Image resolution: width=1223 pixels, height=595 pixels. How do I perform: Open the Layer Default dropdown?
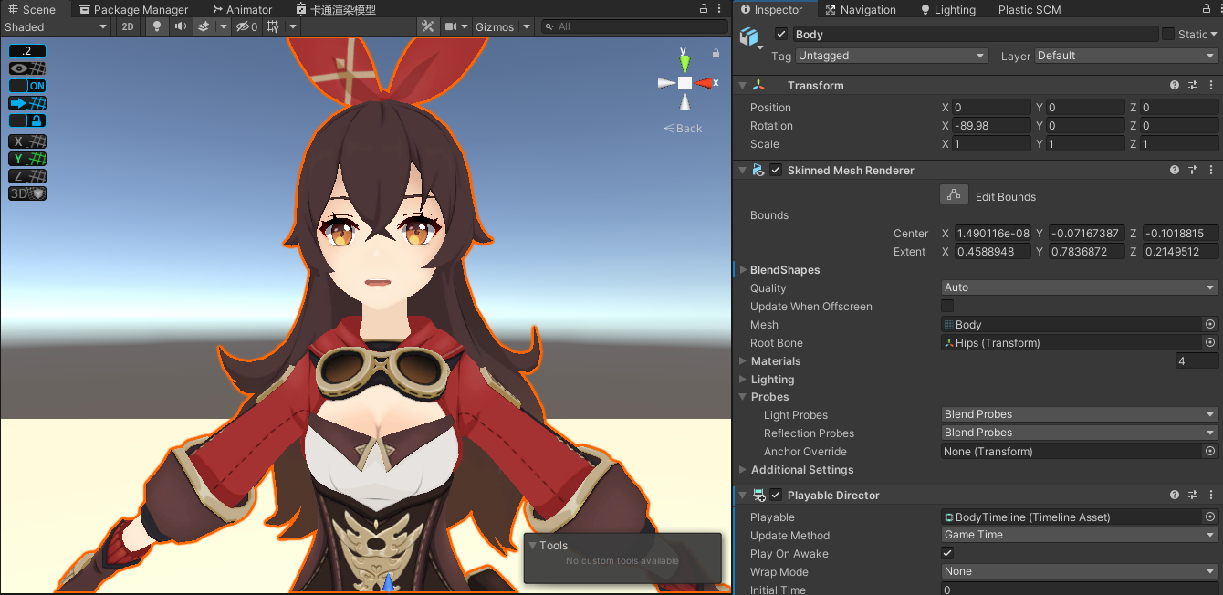click(1126, 56)
